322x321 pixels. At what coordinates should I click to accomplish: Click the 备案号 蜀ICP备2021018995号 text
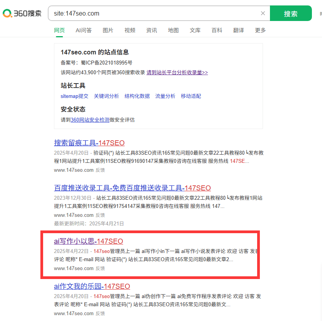(x=96, y=63)
